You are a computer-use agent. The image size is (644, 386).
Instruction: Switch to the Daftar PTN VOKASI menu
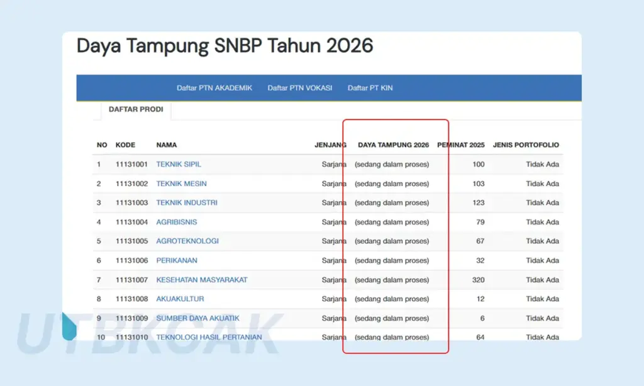[x=299, y=88]
